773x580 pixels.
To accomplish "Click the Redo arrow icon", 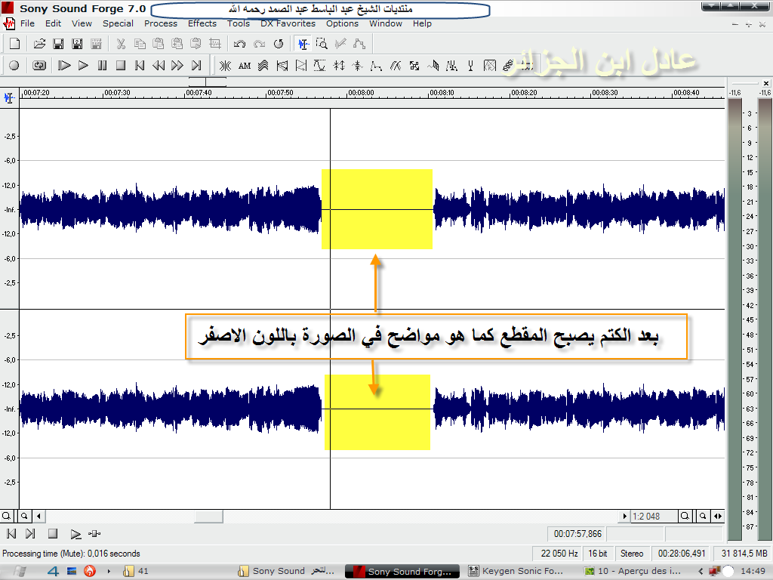I will 260,44.
